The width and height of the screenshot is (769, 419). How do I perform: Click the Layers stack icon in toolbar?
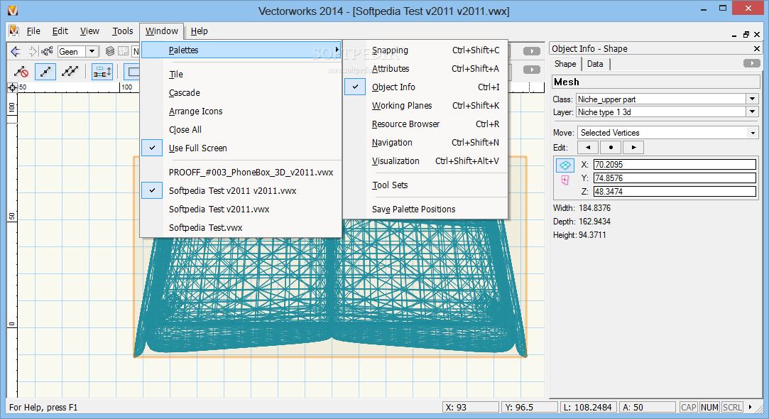click(110, 51)
